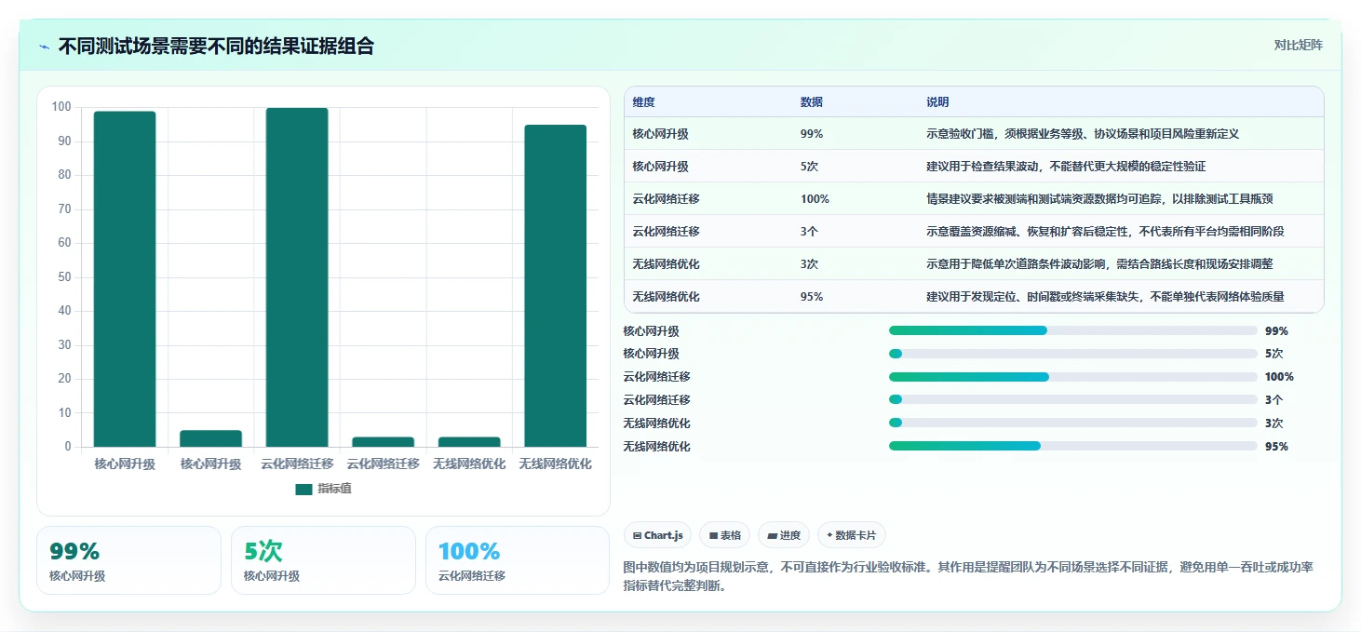This screenshot has height=632, width=1361.
Task: Click the 90 y-axis label
Action: 64,141
